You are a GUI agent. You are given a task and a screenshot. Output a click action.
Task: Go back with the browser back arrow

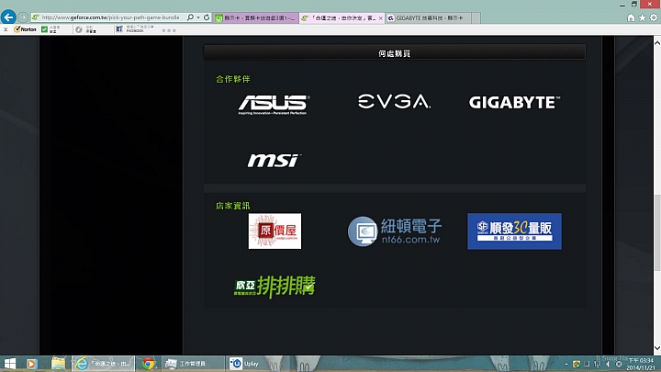tap(8, 17)
